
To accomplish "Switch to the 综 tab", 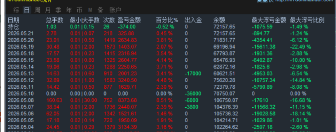I will (x=16, y=10).
